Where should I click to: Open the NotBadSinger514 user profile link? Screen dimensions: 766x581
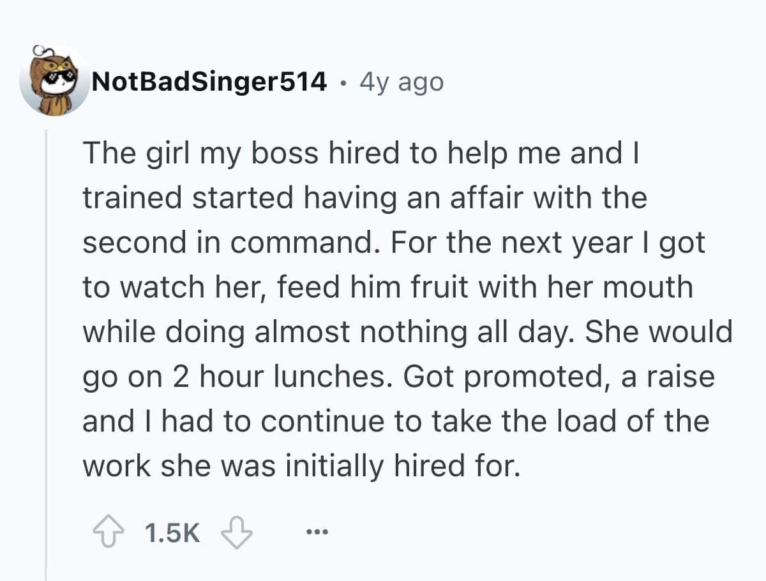pyautogui.click(x=209, y=82)
